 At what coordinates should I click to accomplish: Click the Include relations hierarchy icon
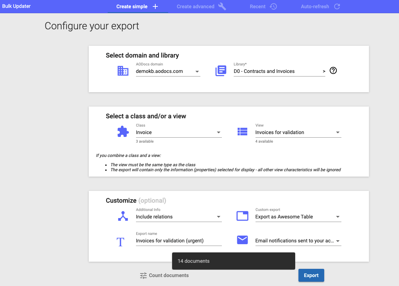coord(123,216)
